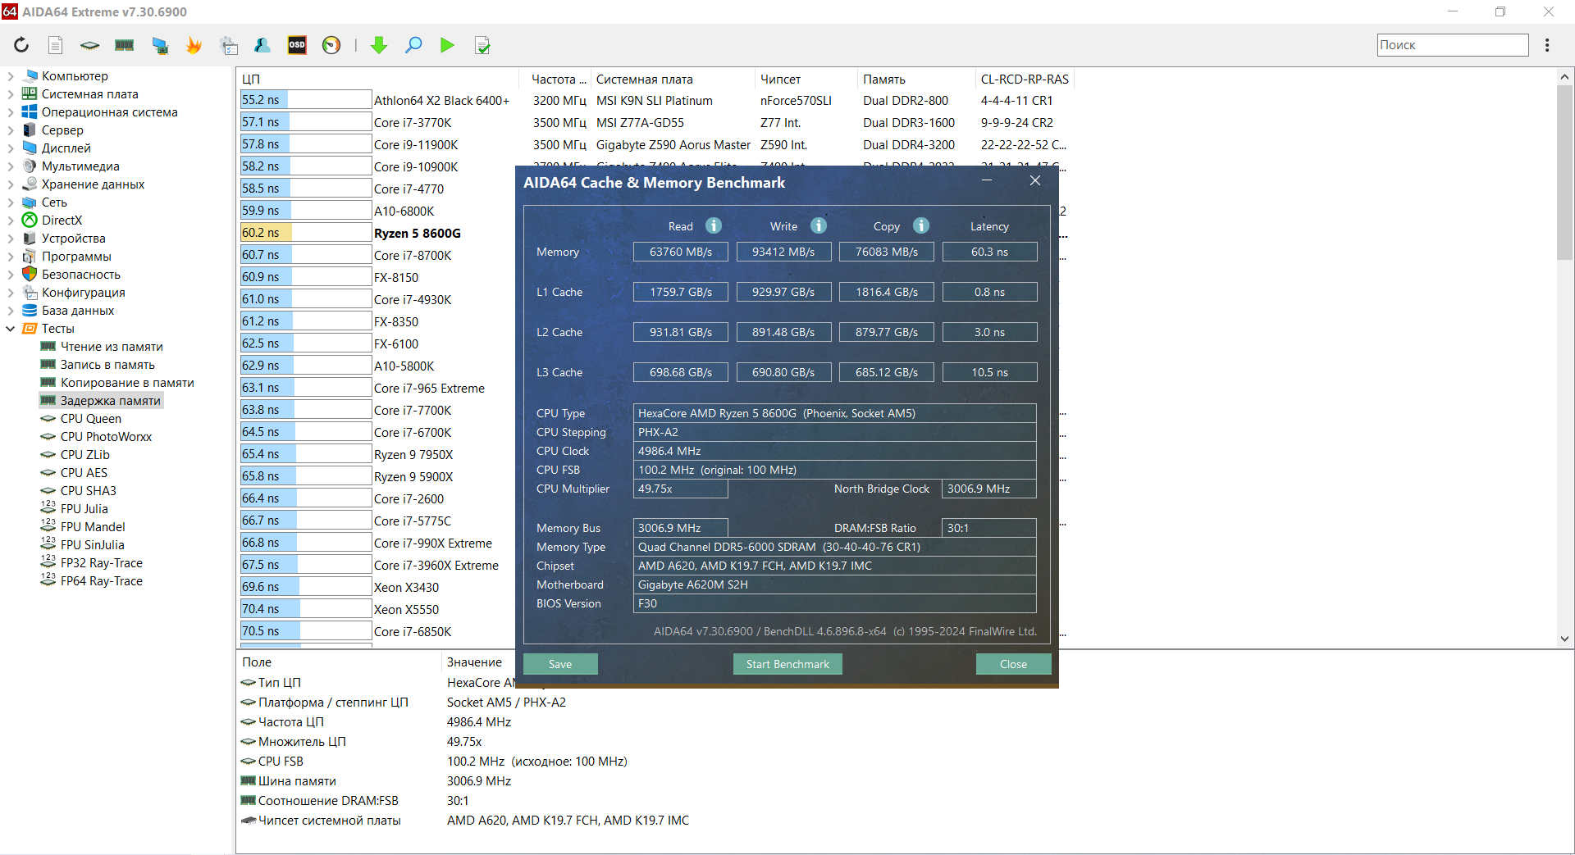The image size is (1575, 855).
Task: Open the gear and checklist toolbar icon
Action: click(x=229, y=45)
